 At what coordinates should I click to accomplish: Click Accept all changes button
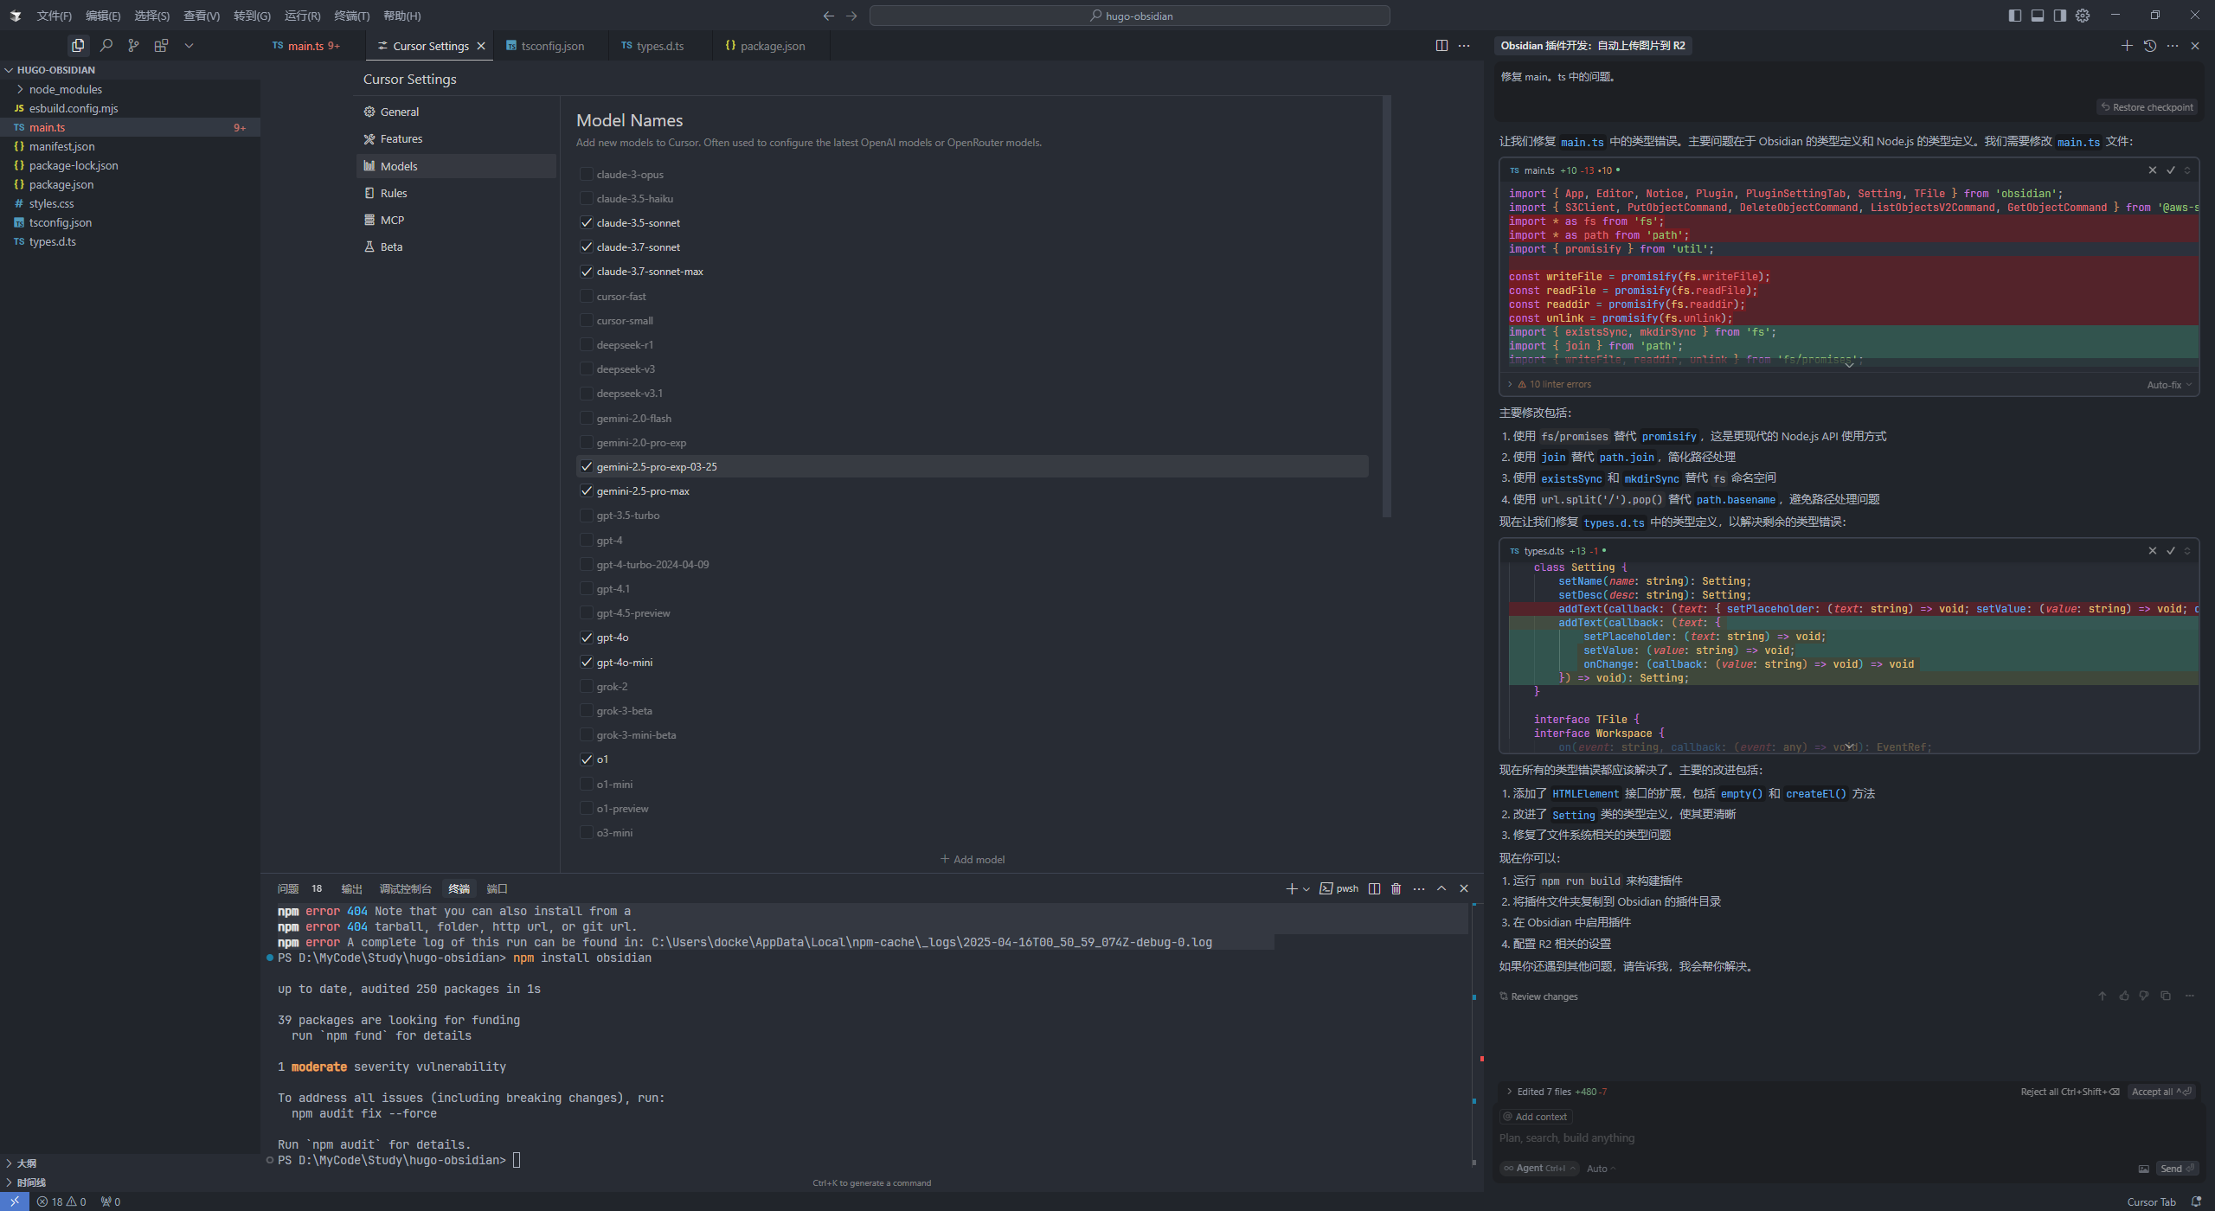point(2161,1092)
